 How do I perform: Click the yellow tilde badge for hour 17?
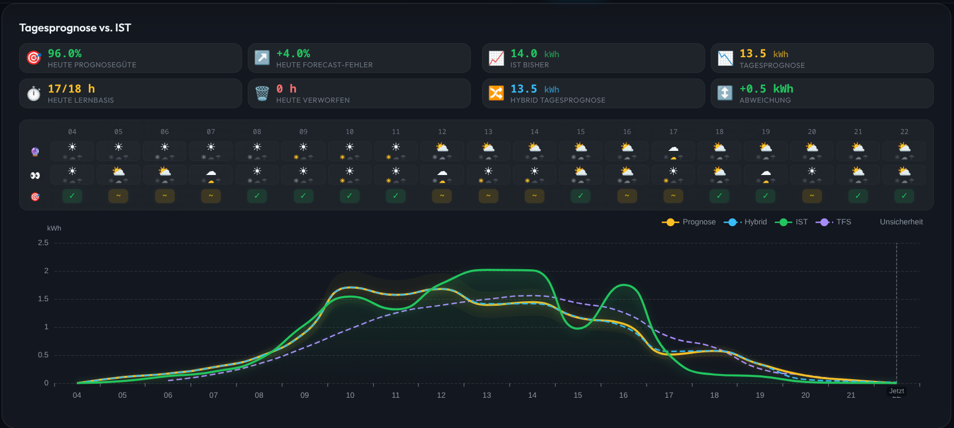[673, 196]
